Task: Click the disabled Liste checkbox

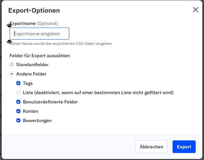Action: [x=19, y=92]
